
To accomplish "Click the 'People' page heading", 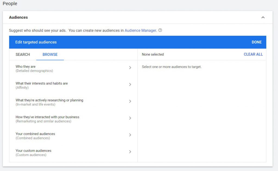I will [x=10, y=4].
